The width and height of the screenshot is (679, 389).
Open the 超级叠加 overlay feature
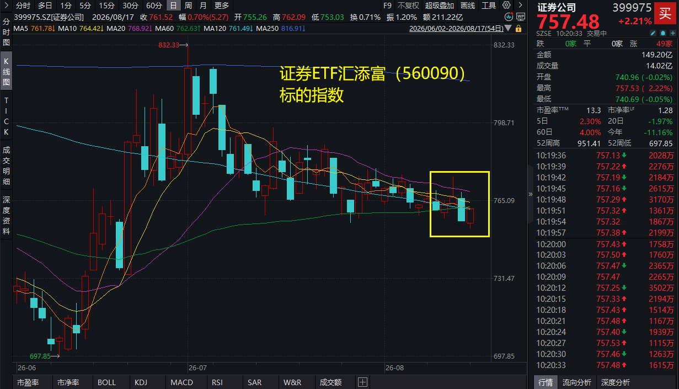tap(440, 6)
